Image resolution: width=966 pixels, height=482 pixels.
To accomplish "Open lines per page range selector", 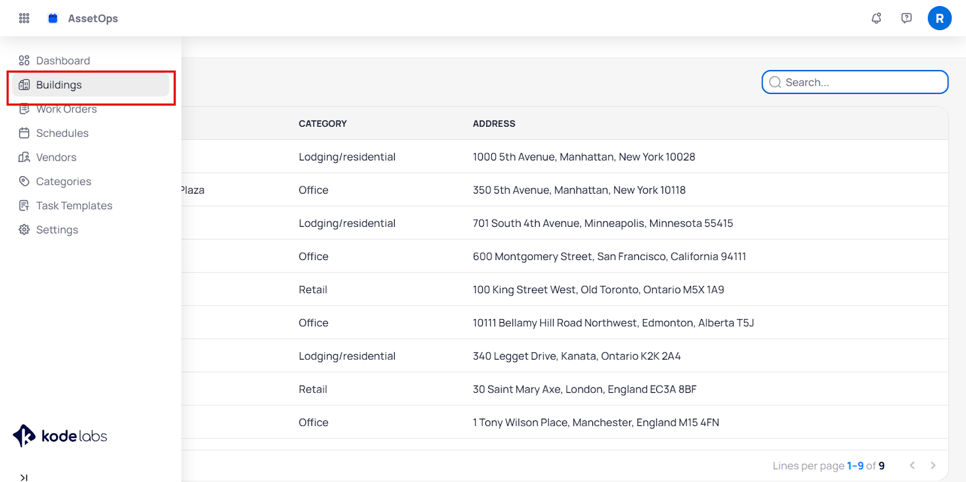I will point(855,466).
